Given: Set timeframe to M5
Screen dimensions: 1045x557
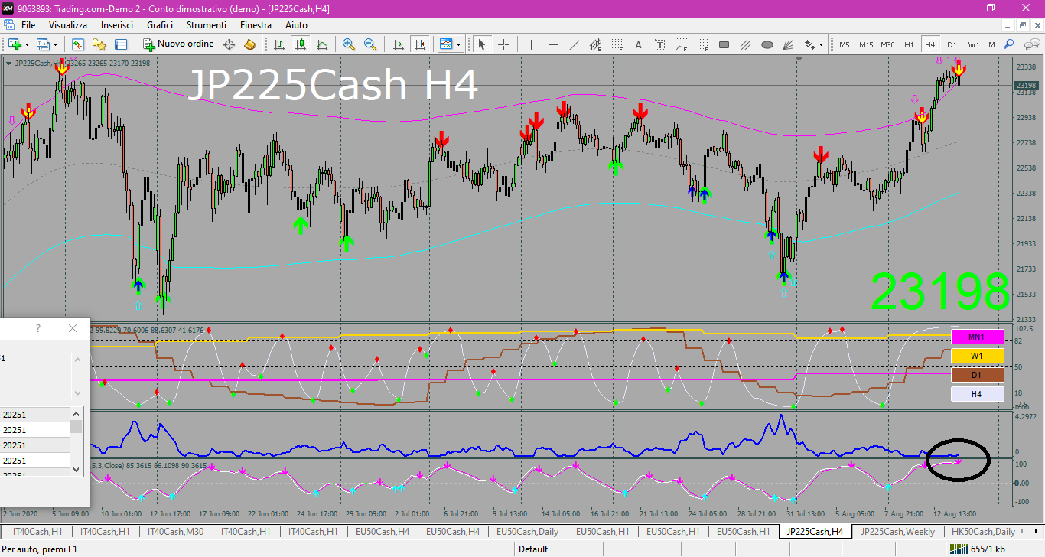Looking at the screenshot, I should [x=845, y=44].
